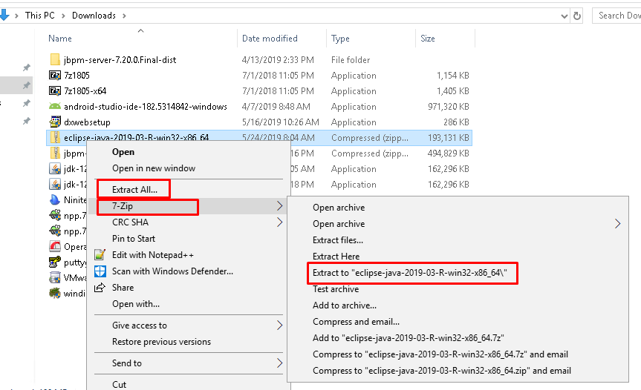The image size is (641, 390).
Task: Select Extract to "eclipse-java-2019-03-R-win32-x86_64\"
Action: [x=409, y=273]
